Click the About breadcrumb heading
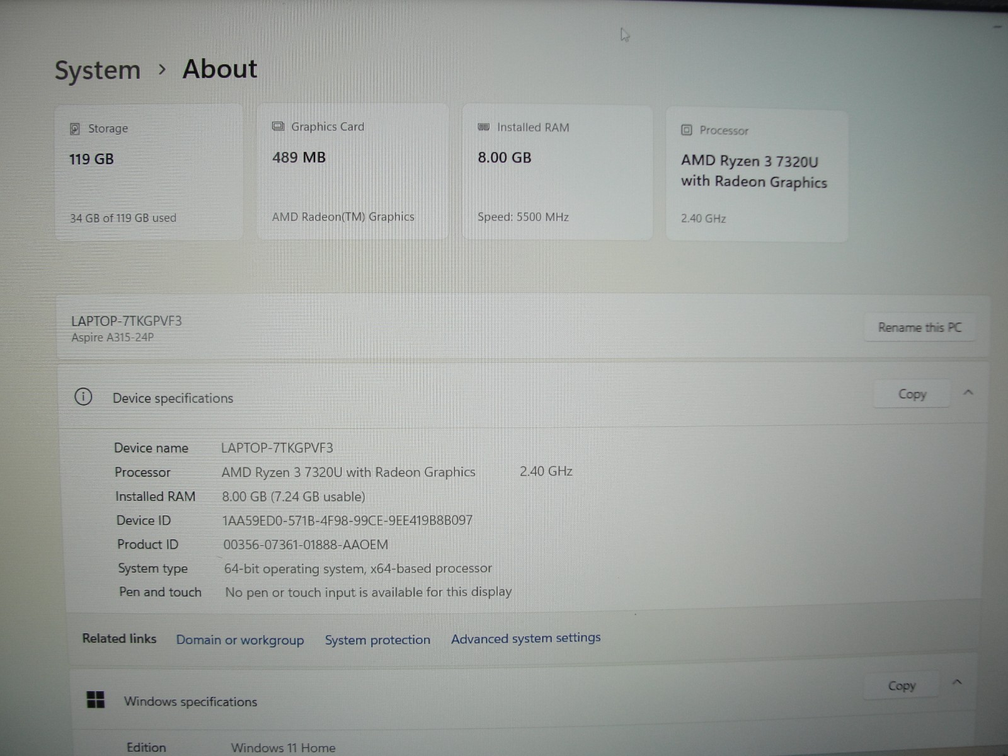This screenshot has height=756, width=1008. (x=220, y=69)
